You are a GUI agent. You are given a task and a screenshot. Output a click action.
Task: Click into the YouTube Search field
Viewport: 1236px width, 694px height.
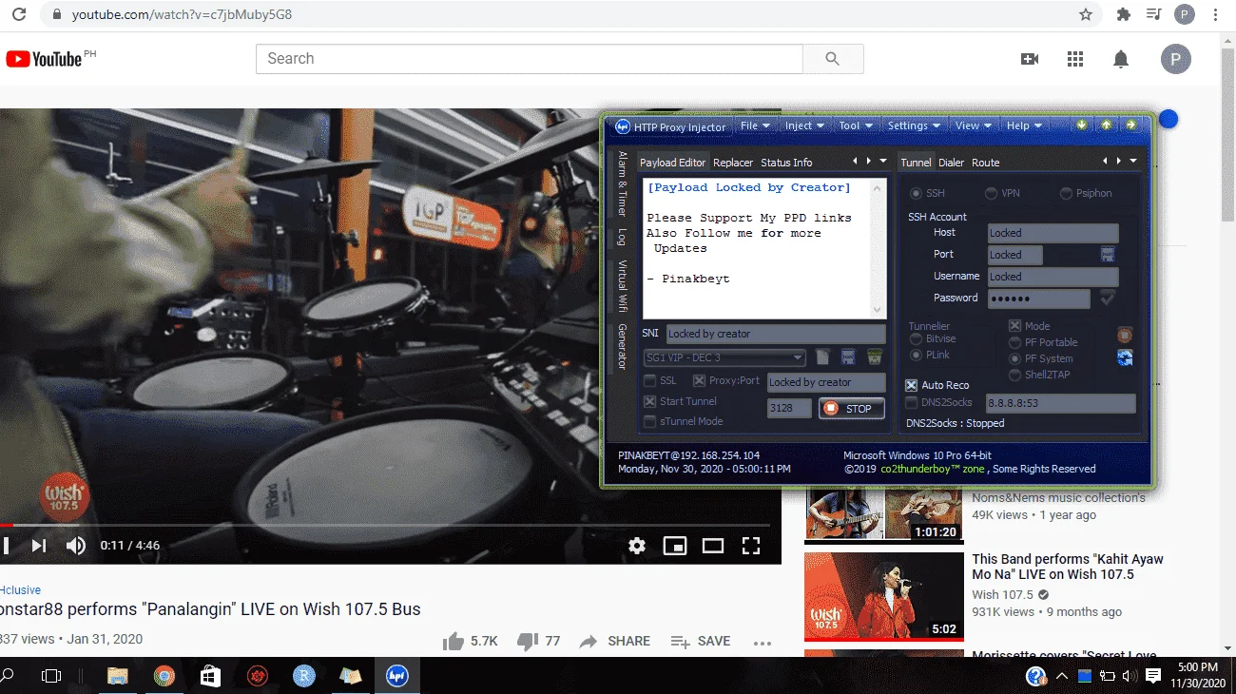[530, 59]
